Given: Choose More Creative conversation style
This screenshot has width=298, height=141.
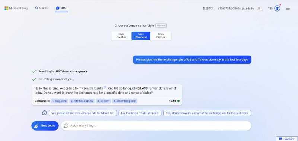Looking at the screenshot, I should click(121, 36).
